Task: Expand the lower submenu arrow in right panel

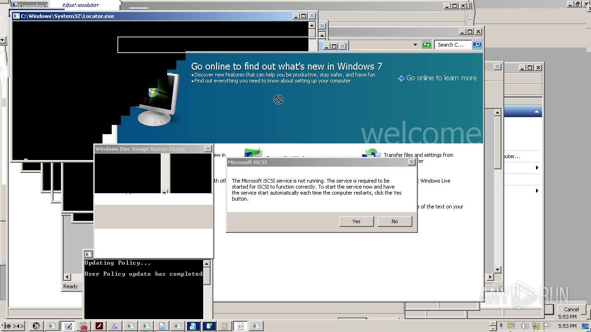Action: pyautogui.click(x=537, y=190)
